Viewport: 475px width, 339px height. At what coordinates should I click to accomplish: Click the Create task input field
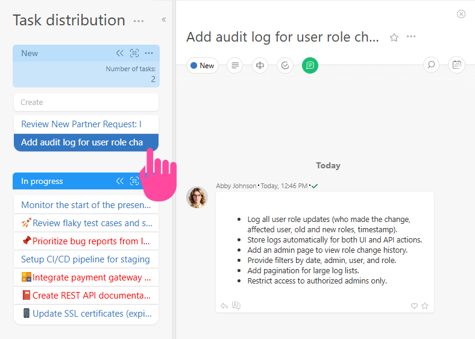pyautogui.click(x=86, y=102)
